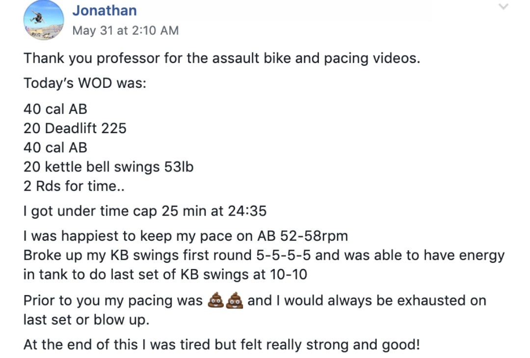The width and height of the screenshot is (530, 358).
Task: Expand the post options chevron menu
Action: point(503,7)
